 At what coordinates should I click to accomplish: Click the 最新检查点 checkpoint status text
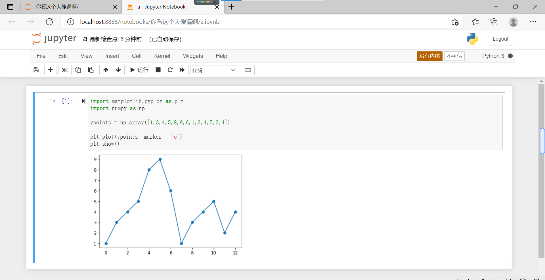tap(116, 39)
